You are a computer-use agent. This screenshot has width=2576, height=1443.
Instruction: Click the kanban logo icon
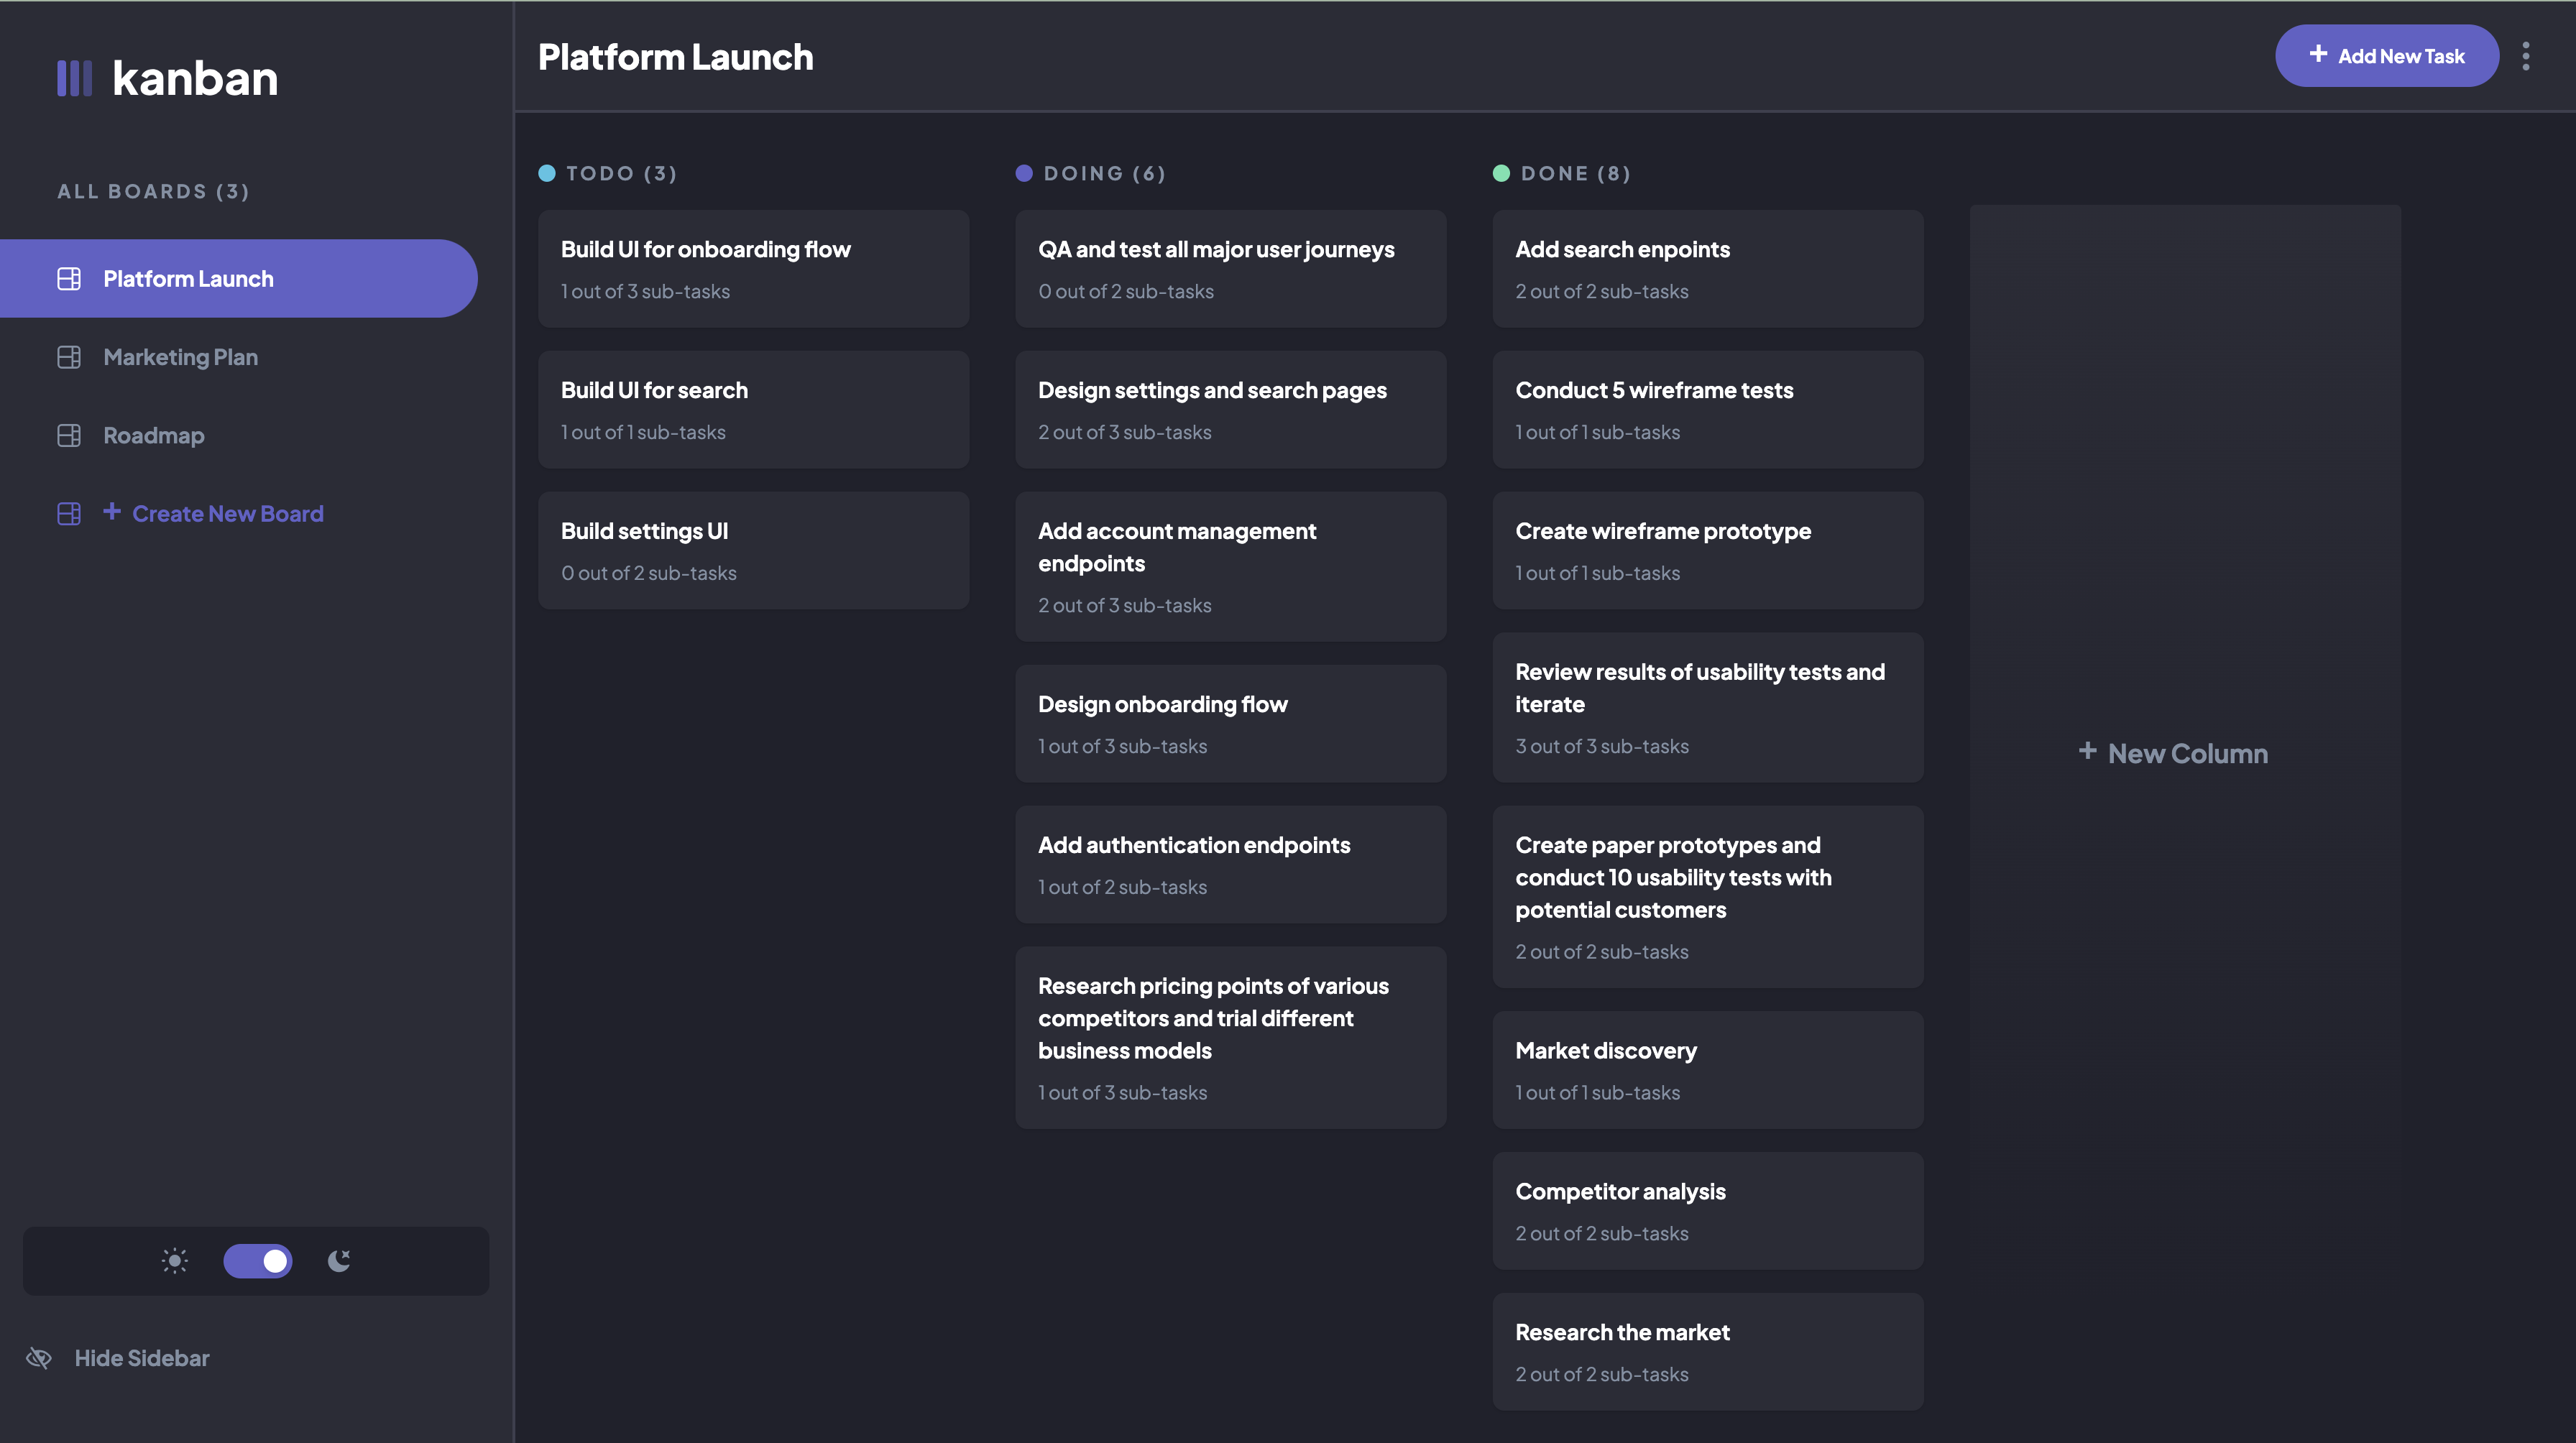(x=75, y=77)
